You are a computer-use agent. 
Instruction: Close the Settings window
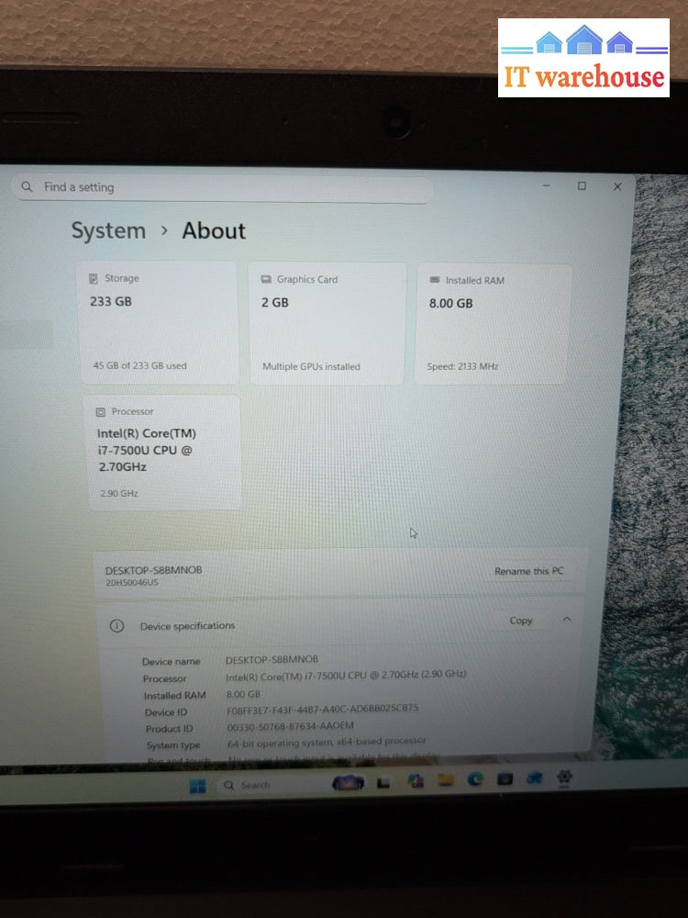pos(617,186)
